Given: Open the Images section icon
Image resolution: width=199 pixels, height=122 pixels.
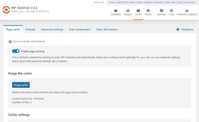Looking at the screenshot, I should (128, 11).
